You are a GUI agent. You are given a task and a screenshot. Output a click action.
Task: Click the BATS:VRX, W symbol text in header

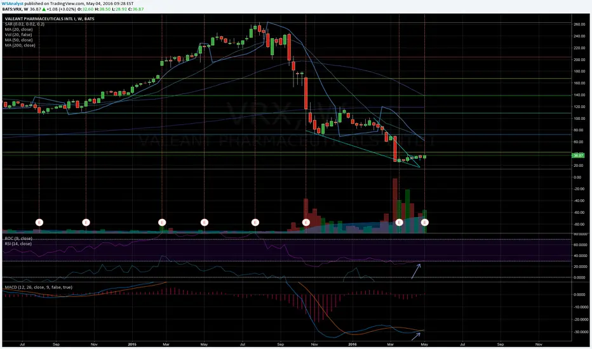pos(15,9)
